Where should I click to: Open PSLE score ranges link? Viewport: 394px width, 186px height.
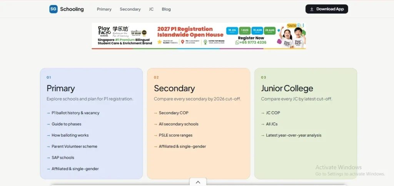coord(175,135)
